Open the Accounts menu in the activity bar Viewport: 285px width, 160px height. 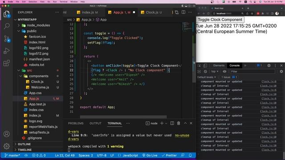[x=7, y=134]
